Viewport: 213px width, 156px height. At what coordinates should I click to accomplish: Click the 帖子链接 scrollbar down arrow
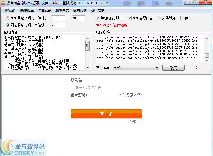207,60
